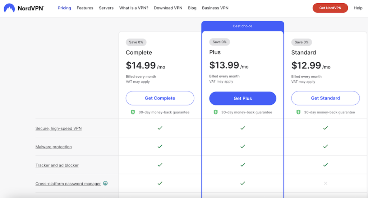Click the shield icon under Get Complete

[x=133, y=112]
